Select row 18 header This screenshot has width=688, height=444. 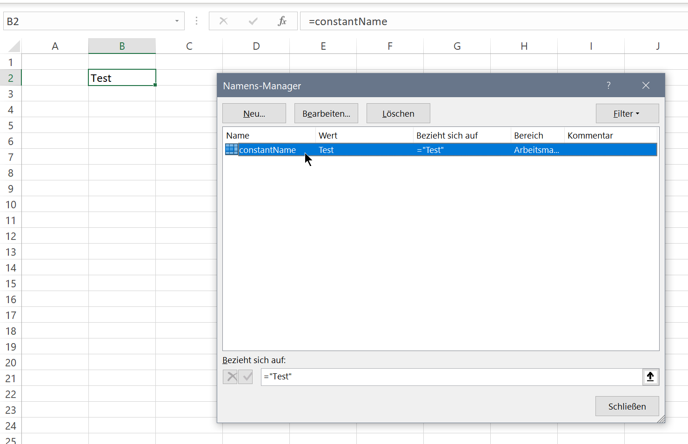[x=11, y=331]
